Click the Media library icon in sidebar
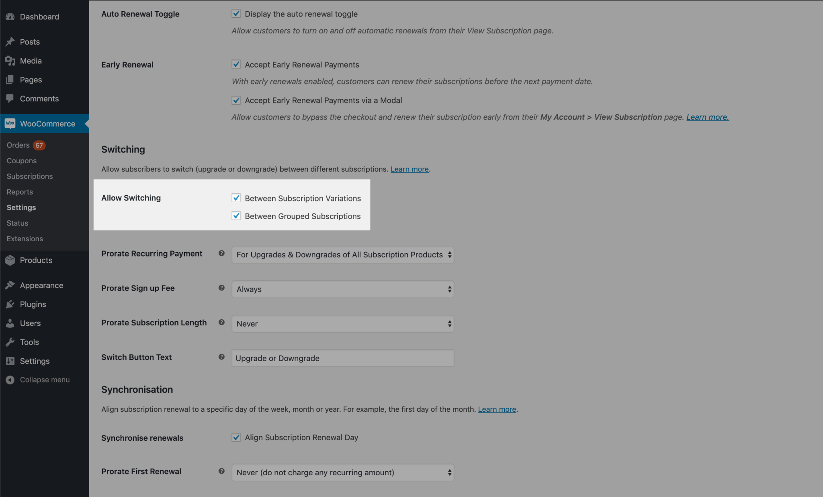The width and height of the screenshot is (823, 497). (10, 61)
